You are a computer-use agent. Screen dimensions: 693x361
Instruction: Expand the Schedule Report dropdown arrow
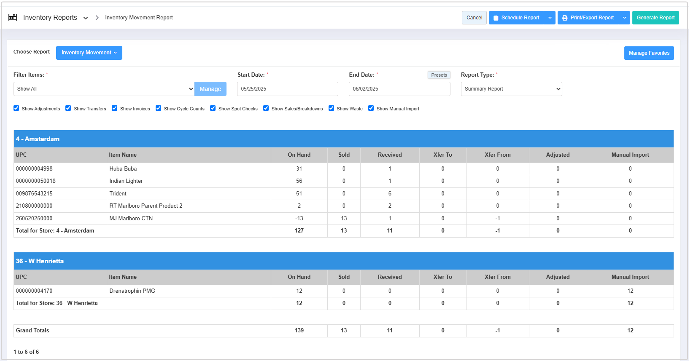click(550, 18)
